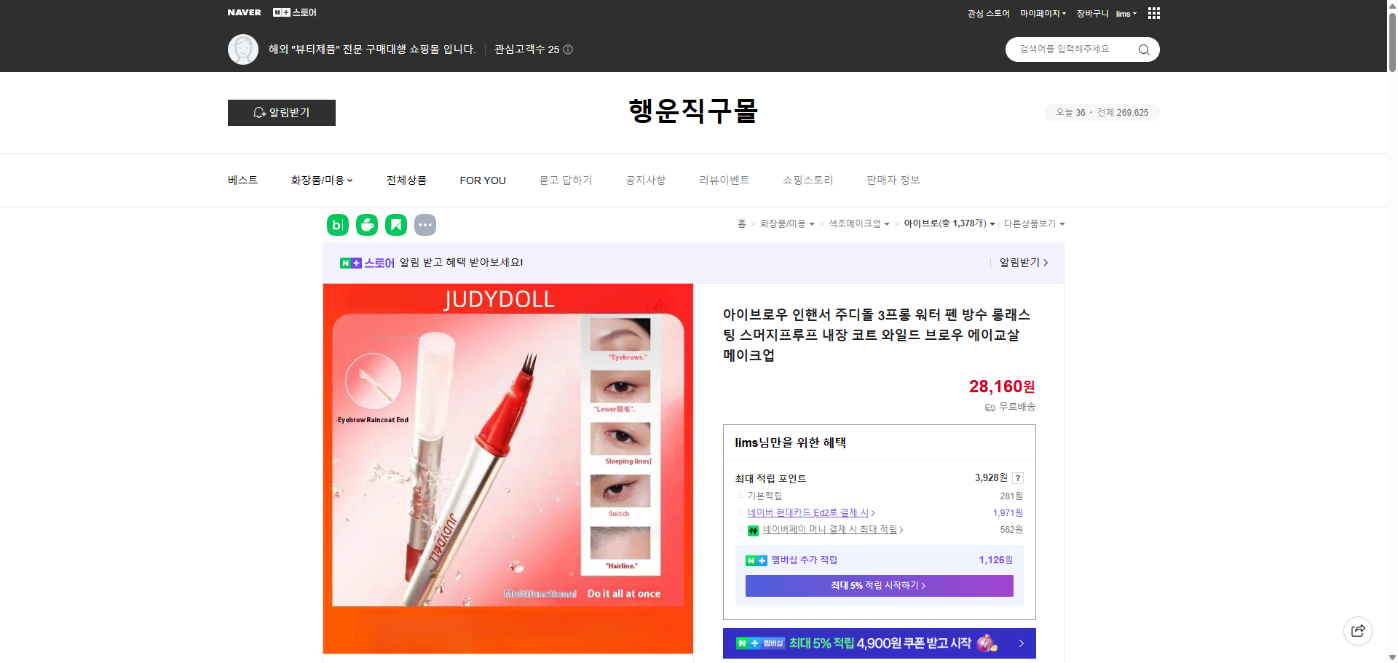The height and width of the screenshot is (663, 1398).
Task: Click the green Keep bookmark icon
Action: click(395, 225)
